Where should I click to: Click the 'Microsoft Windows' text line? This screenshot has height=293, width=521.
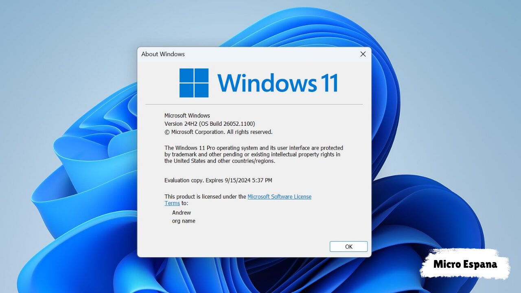(187, 116)
